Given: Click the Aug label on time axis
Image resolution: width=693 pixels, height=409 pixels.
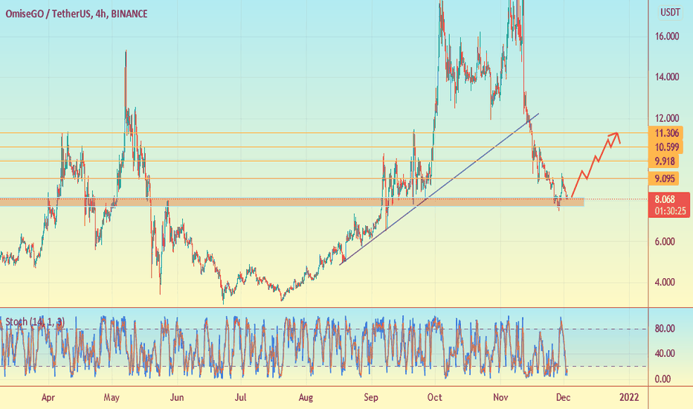Looking at the screenshot, I should pos(306,398).
